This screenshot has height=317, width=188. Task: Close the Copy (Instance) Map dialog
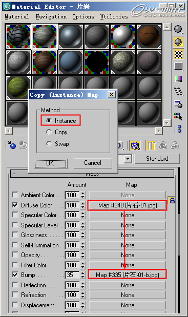coord(112,95)
